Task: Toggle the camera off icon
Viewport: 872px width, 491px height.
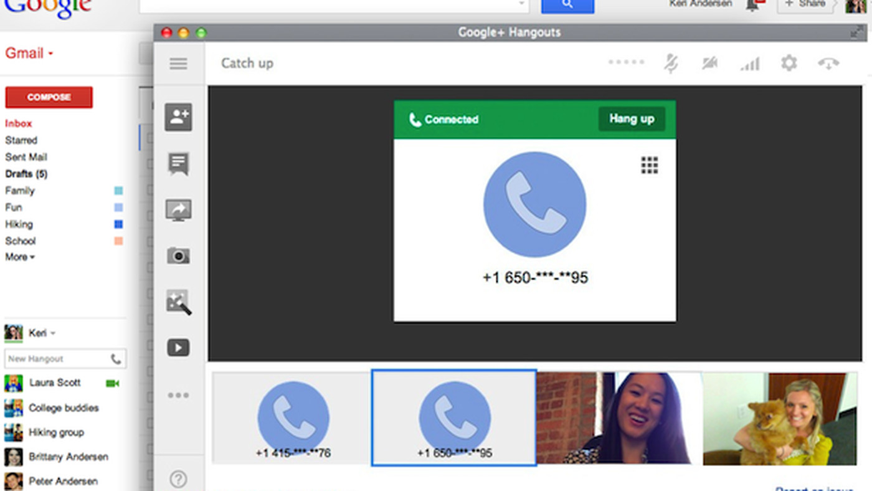Action: click(x=710, y=63)
